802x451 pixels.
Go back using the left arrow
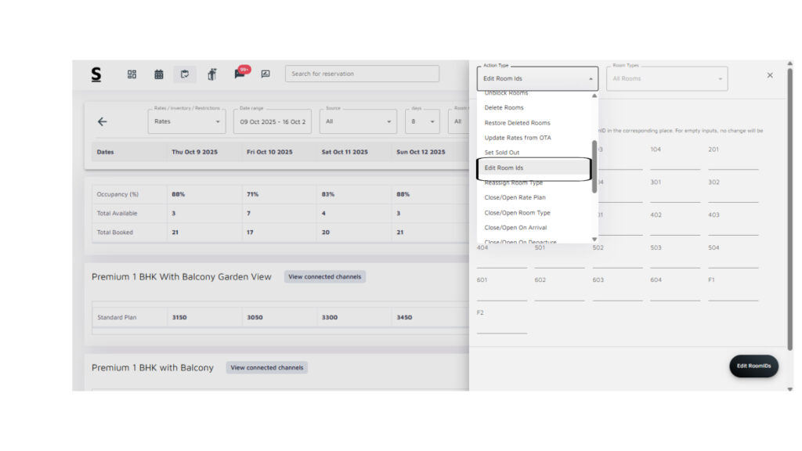pyautogui.click(x=102, y=121)
